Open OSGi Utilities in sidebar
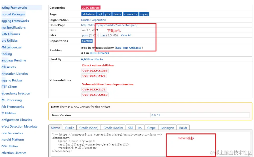Viewport: 254px width, 157px height. point(9,146)
